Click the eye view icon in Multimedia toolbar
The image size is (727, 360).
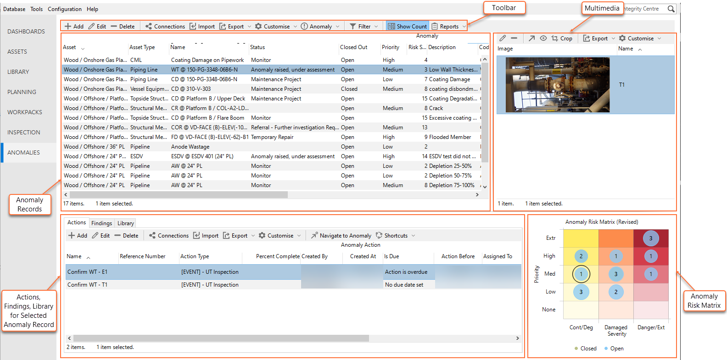click(543, 39)
